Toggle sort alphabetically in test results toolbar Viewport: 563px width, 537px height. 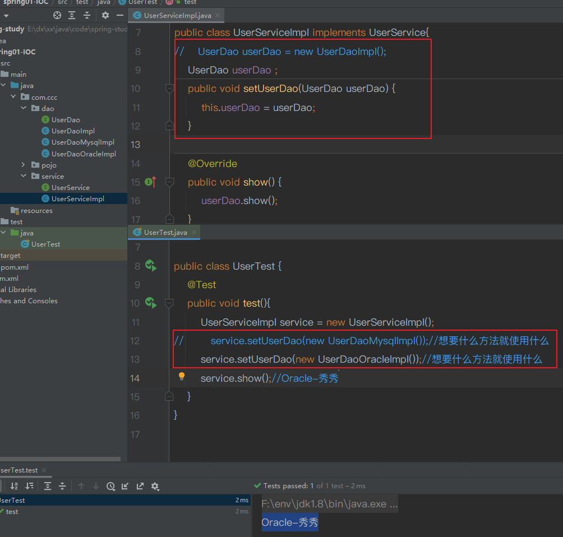click(14, 486)
